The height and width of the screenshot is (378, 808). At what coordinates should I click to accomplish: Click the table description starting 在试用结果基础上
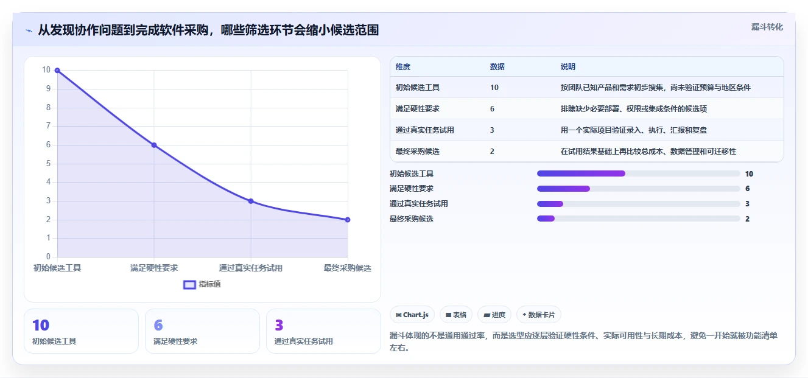[x=648, y=152]
